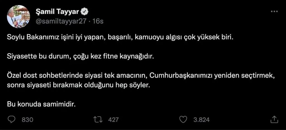
Task: Click the 427 retweets count
Action: 113,120
